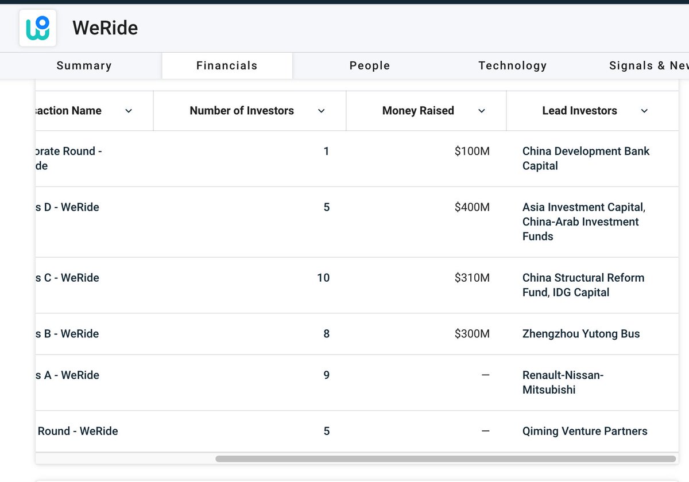Expand Transaction Name column dropdown
This screenshot has width=689, height=482.
pos(129,111)
